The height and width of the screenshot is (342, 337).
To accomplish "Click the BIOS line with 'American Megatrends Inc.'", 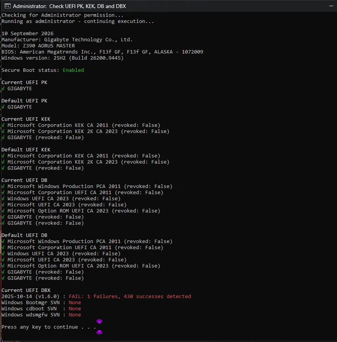I will [x=102, y=52].
